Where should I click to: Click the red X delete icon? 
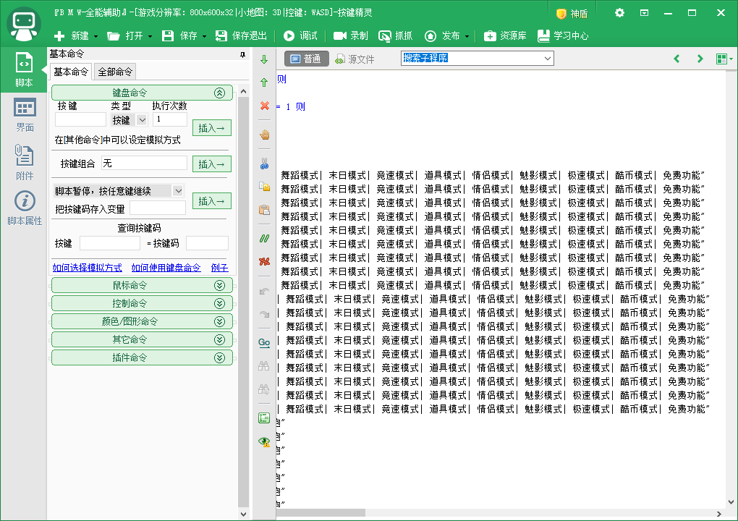pos(263,103)
